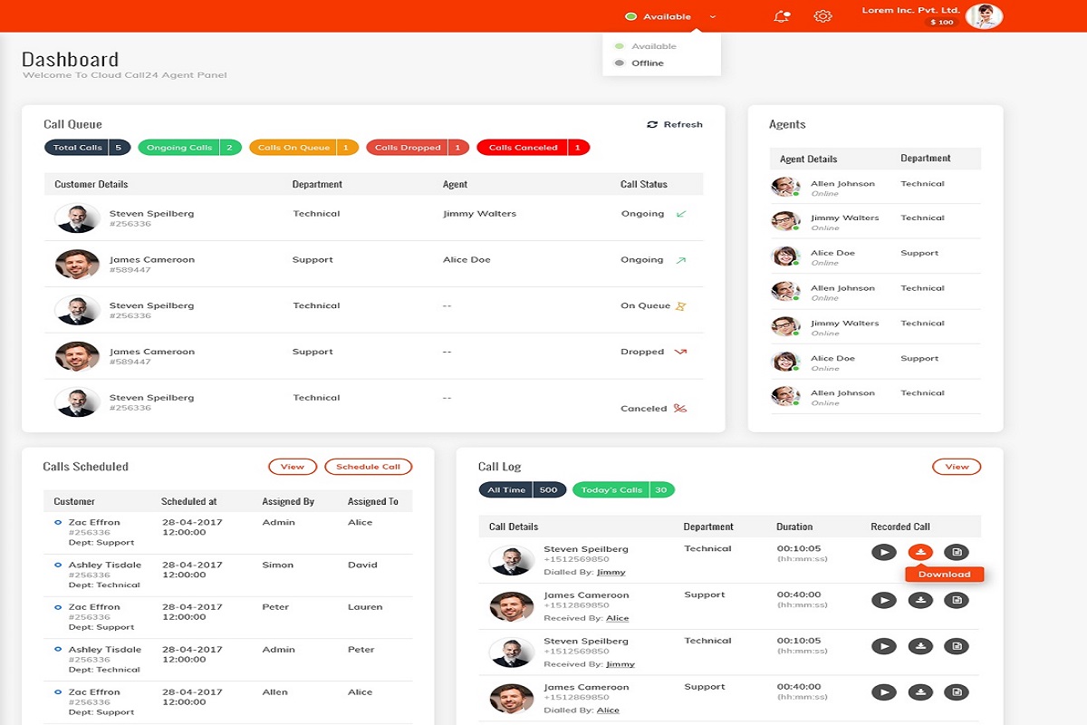The image size is (1087, 725).
Task: Expand the Available status dropdown chevron
Action: pos(713,17)
